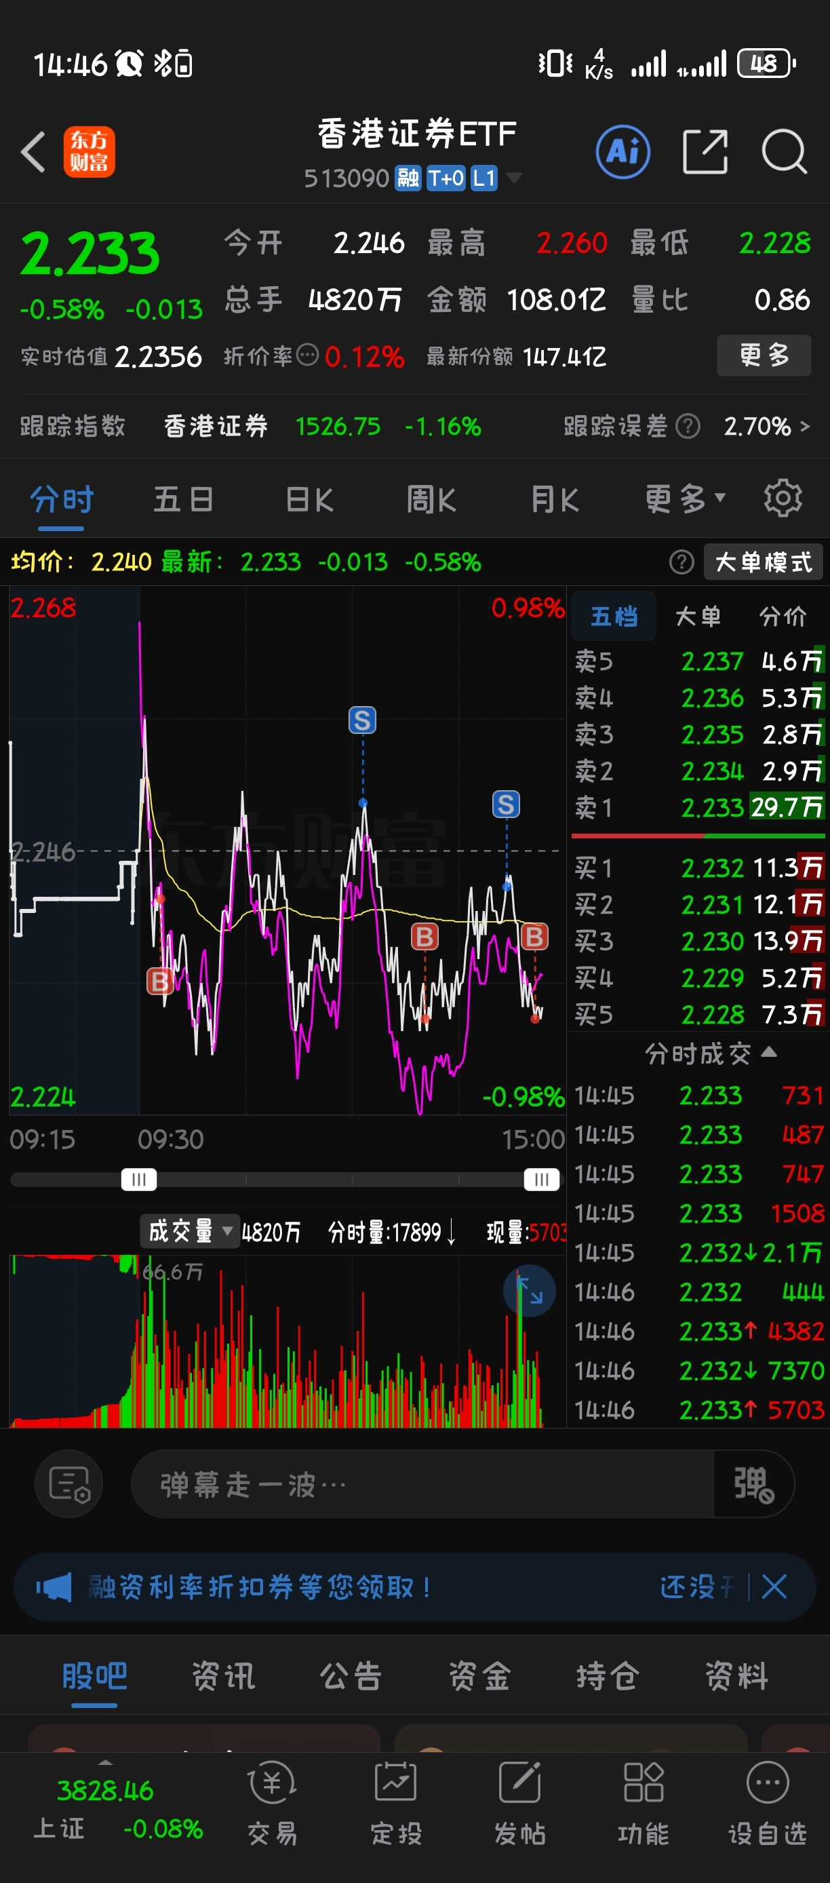Tap the 设自选 icon

pyautogui.click(x=767, y=1801)
